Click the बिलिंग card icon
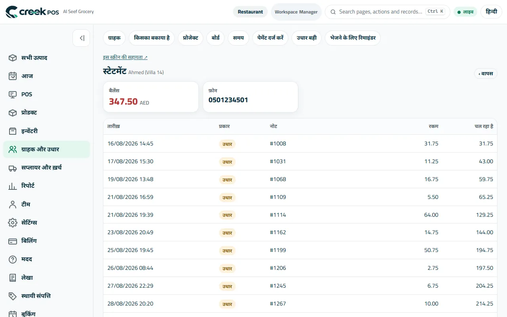The width and height of the screenshot is (507, 317). [x=13, y=241]
